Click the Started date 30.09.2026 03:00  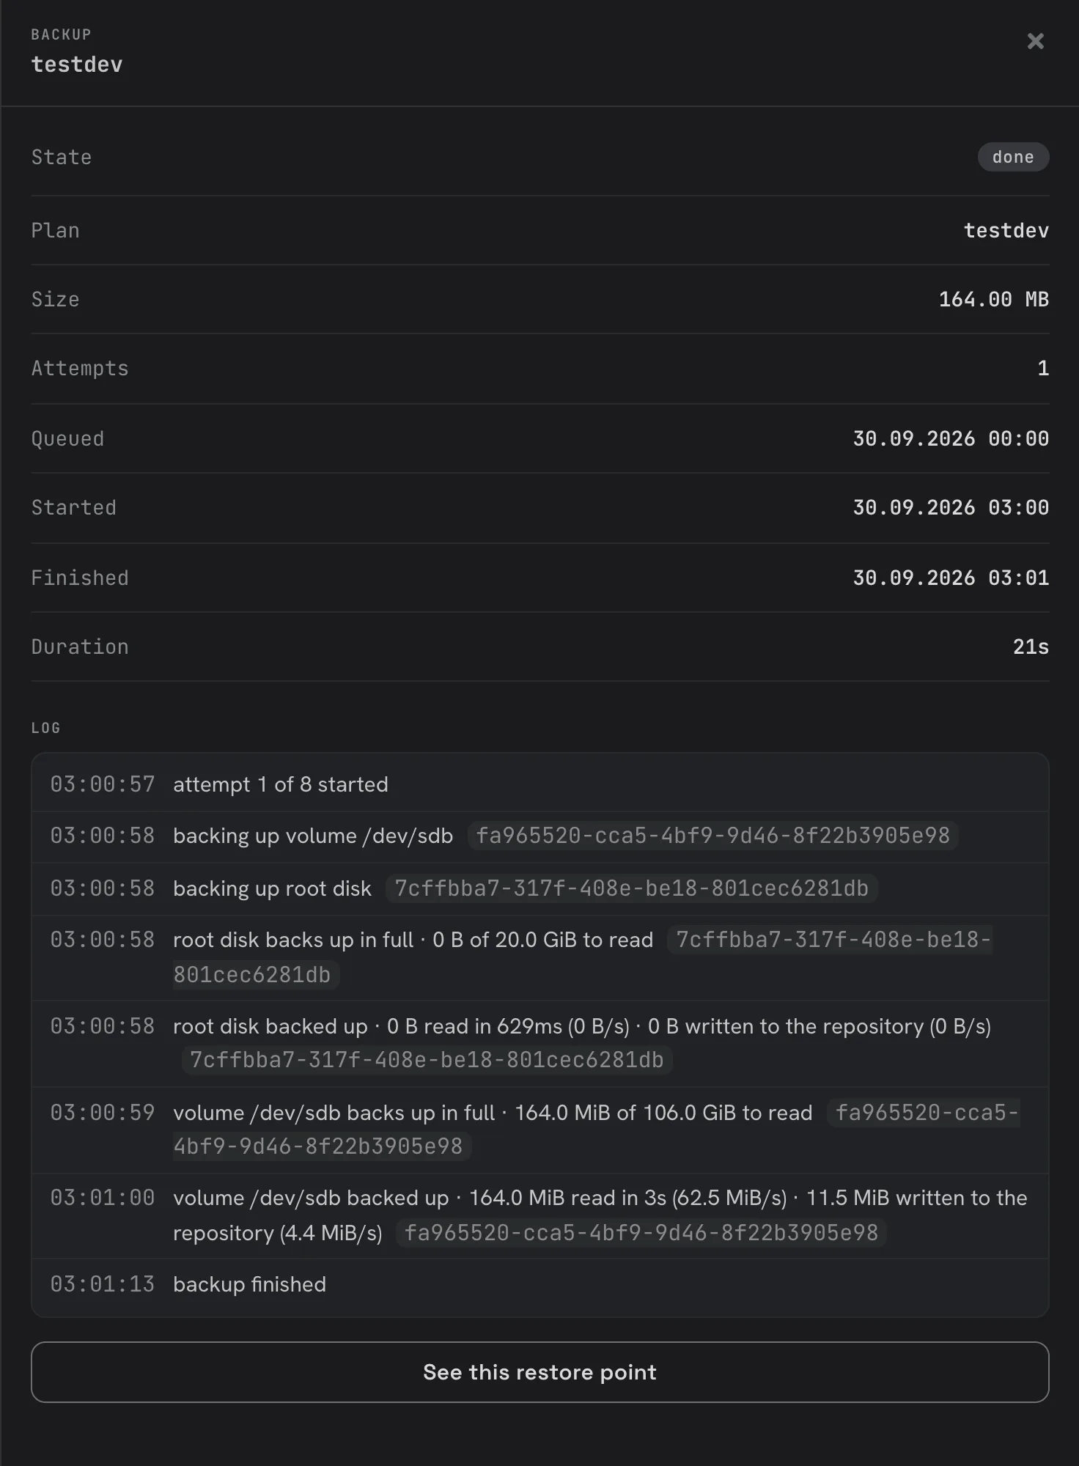[951, 507]
